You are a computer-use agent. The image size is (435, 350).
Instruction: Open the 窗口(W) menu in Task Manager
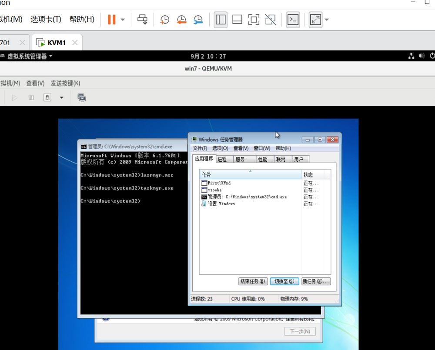point(262,148)
